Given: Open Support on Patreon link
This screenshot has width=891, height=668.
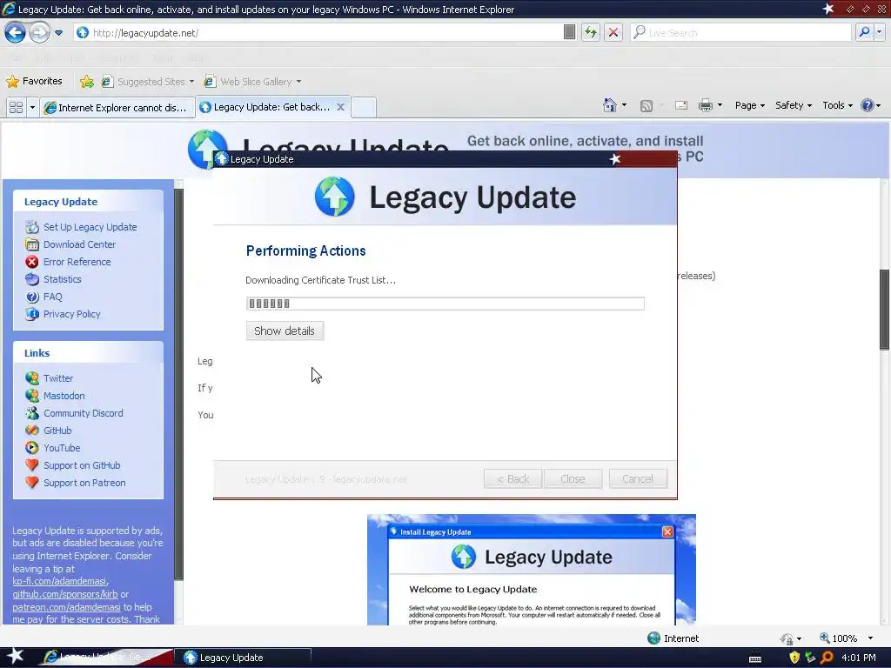Looking at the screenshot, I should (84, 483).
